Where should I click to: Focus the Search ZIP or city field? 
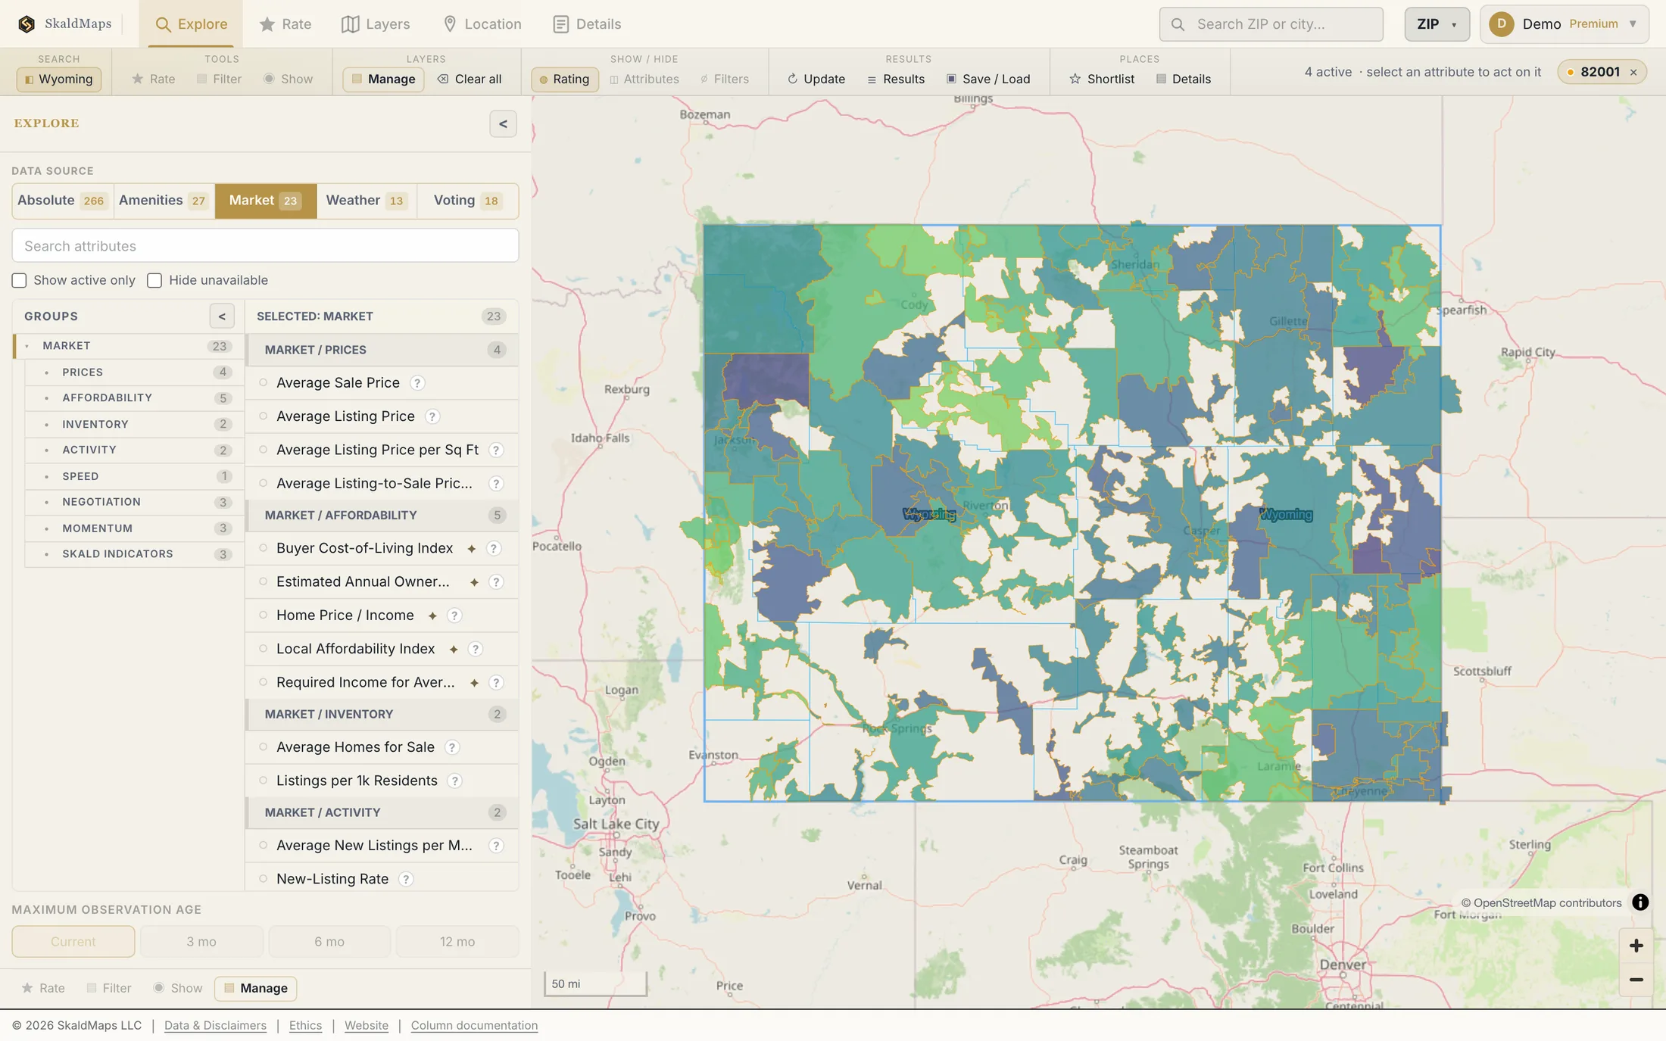(x=1271, y=24)
